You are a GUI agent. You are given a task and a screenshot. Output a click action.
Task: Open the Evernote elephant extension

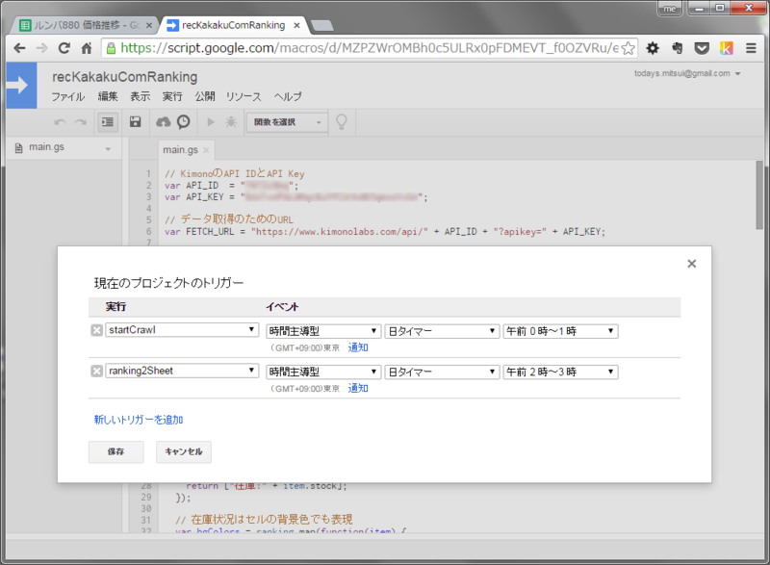(x=678, y=48)
